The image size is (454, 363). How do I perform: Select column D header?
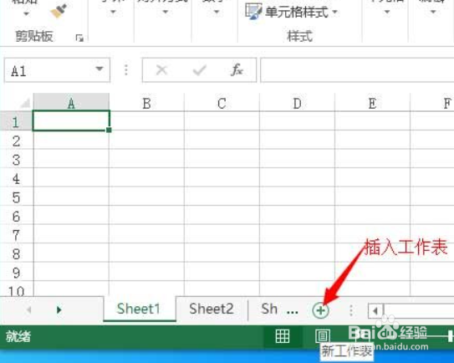[x=297, y=102]
